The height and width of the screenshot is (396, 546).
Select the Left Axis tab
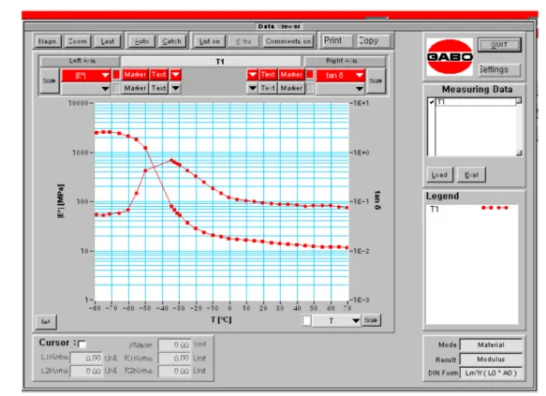(x=81, y=61)
